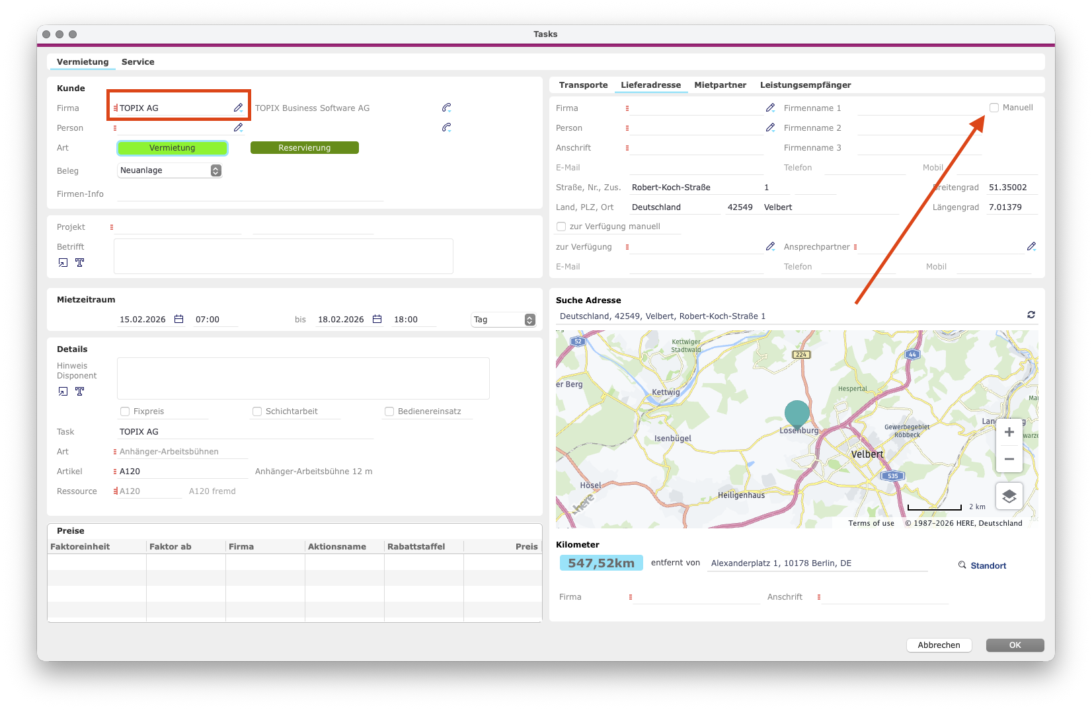This screenshot has height=710, width=1092.
Task: Click the list marker icon beside Artikel A120
Action: (x=115, y=472)
